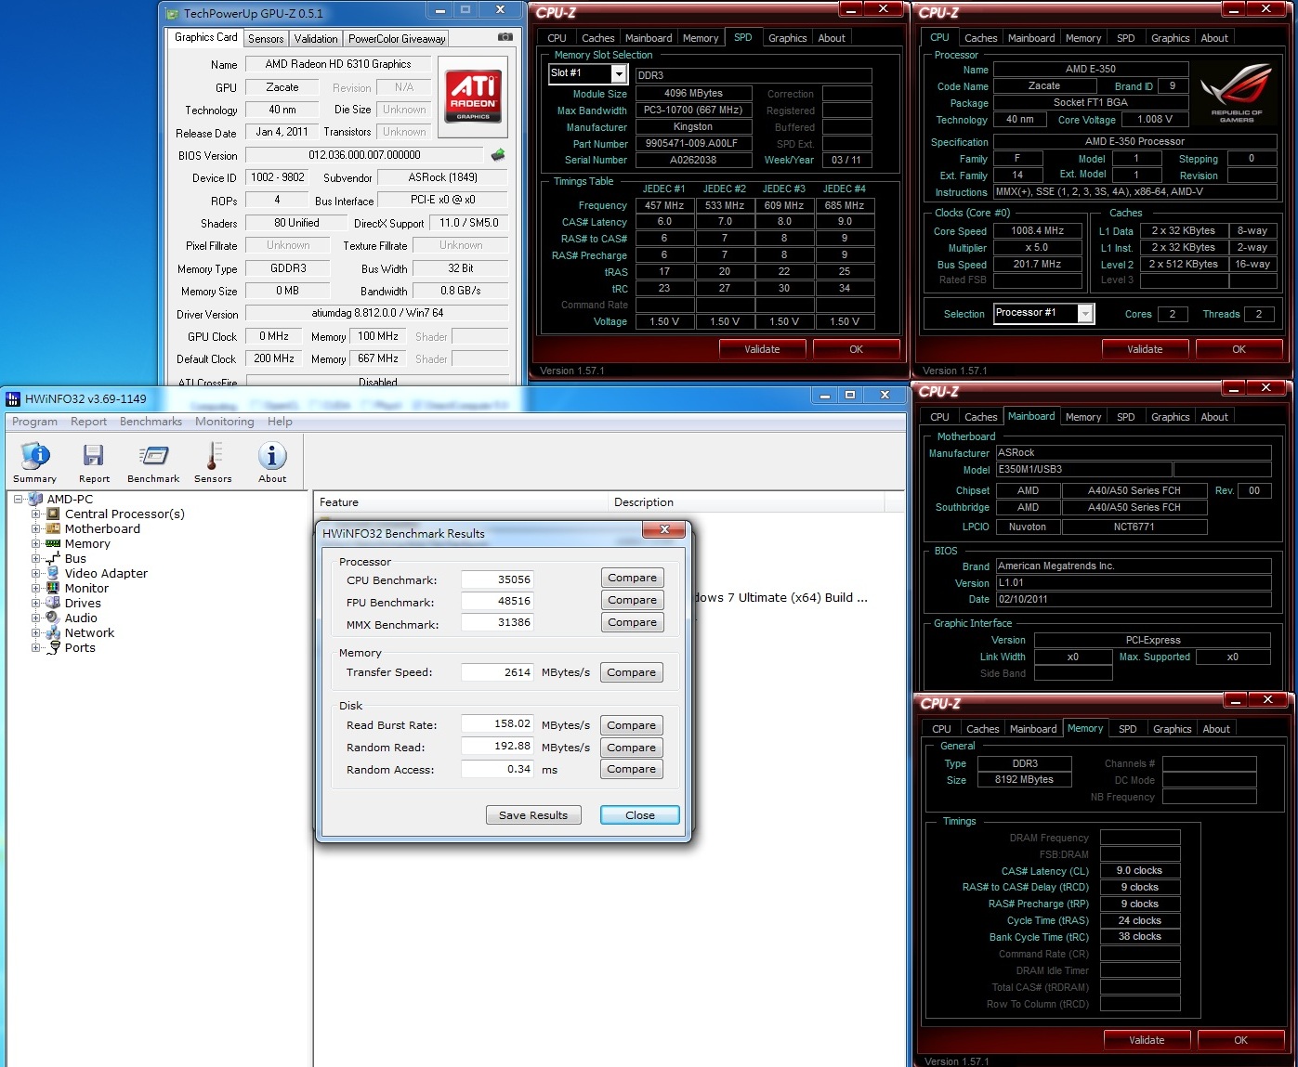1298x1067 pixels.
Task: Open SPD tab in the Memory CPU-Z window
Action: pyautogui.click(x=1127, y=729)
